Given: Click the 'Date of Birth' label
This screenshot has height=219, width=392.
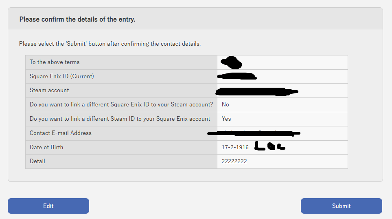Looking at the screenshot, I should (46, 147).
